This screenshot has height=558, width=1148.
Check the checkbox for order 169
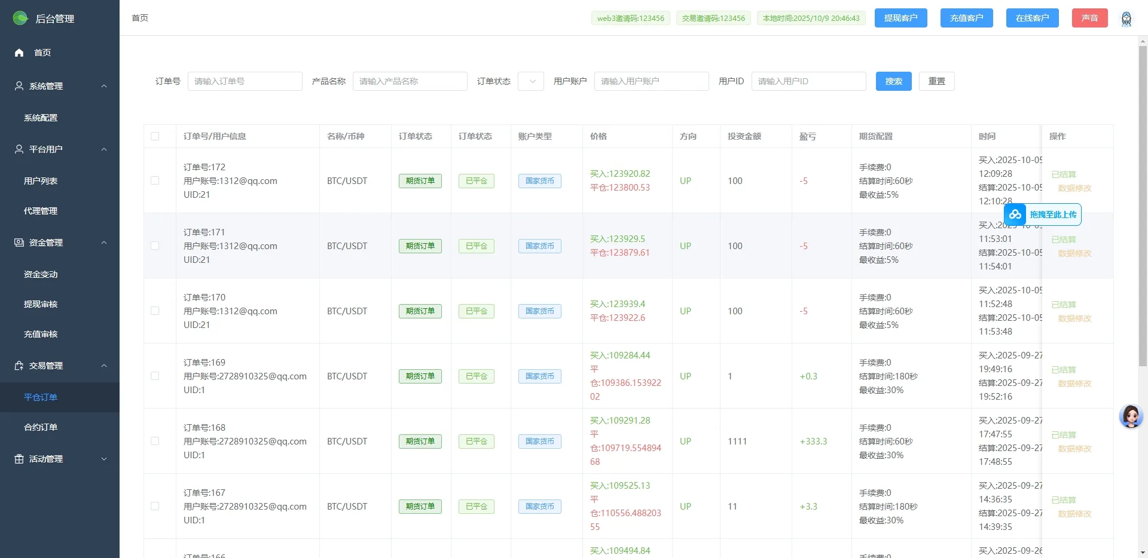tap(155, 376)
